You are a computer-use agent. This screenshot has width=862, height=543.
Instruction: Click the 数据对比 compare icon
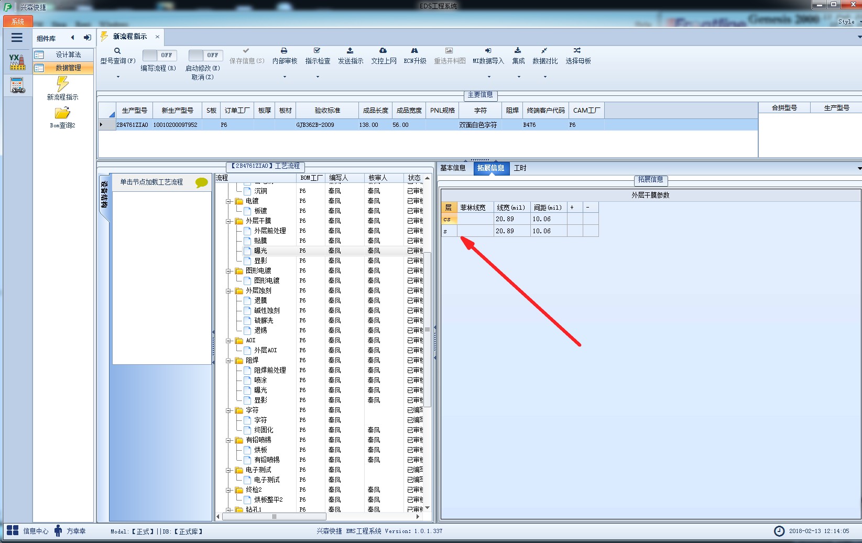tap(544, 51)
